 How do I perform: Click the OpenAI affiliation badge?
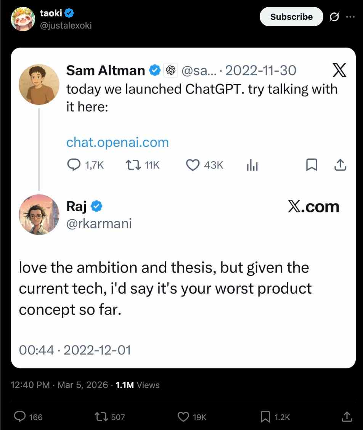(170, 70)
